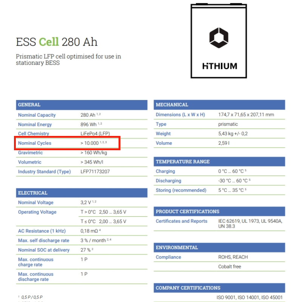302x302 pixels.
Task: Click the '3 % / month' value
Action: (x=96, y=240)
